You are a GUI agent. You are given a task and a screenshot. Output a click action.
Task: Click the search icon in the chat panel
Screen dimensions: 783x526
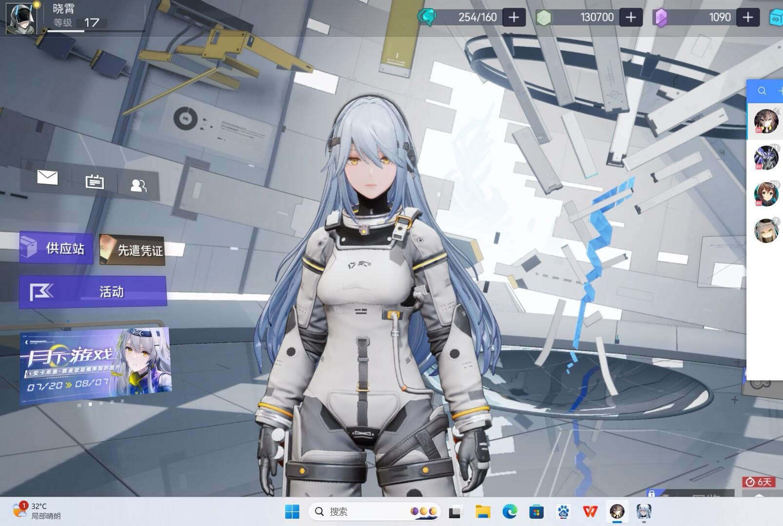point(762,91)
